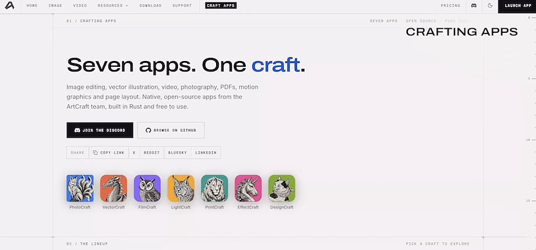Screen dimensions: 536x250
Task: Select the Craft Apps nav tab
Action: pyautogui.click(x=221, y=6)
